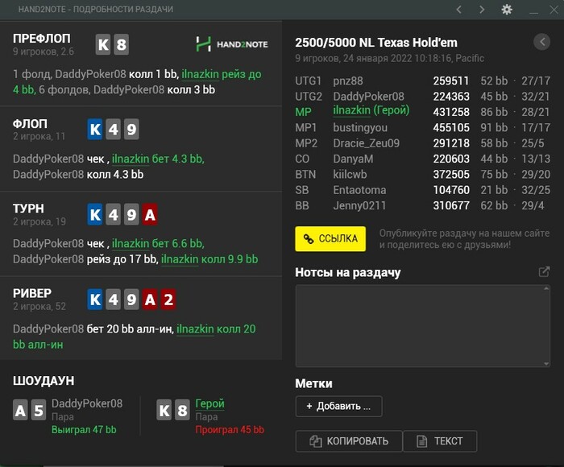
Task: Open hand notes in external window icon
Action: (544, 272)
